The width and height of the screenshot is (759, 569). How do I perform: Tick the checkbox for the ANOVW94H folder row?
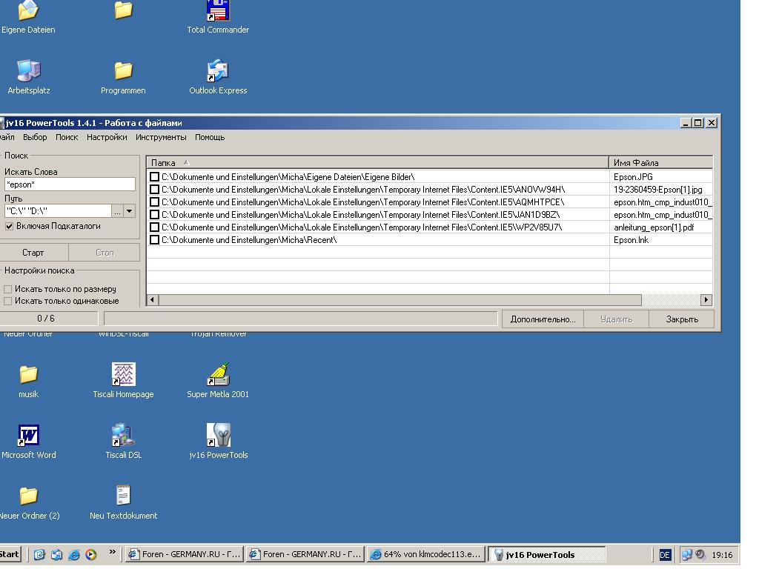154,189
